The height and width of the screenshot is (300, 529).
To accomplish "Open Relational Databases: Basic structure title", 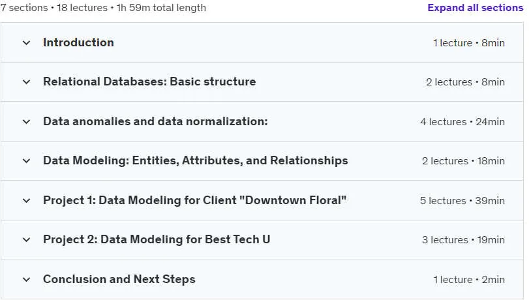I will [149, 82].
